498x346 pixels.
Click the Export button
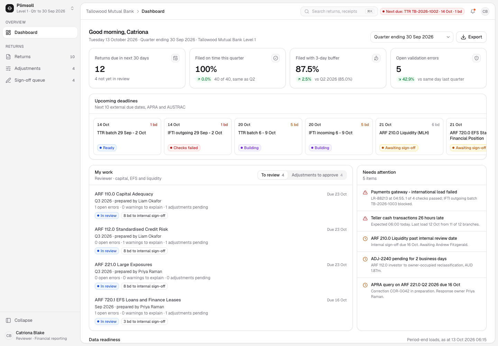pos(471,37)
